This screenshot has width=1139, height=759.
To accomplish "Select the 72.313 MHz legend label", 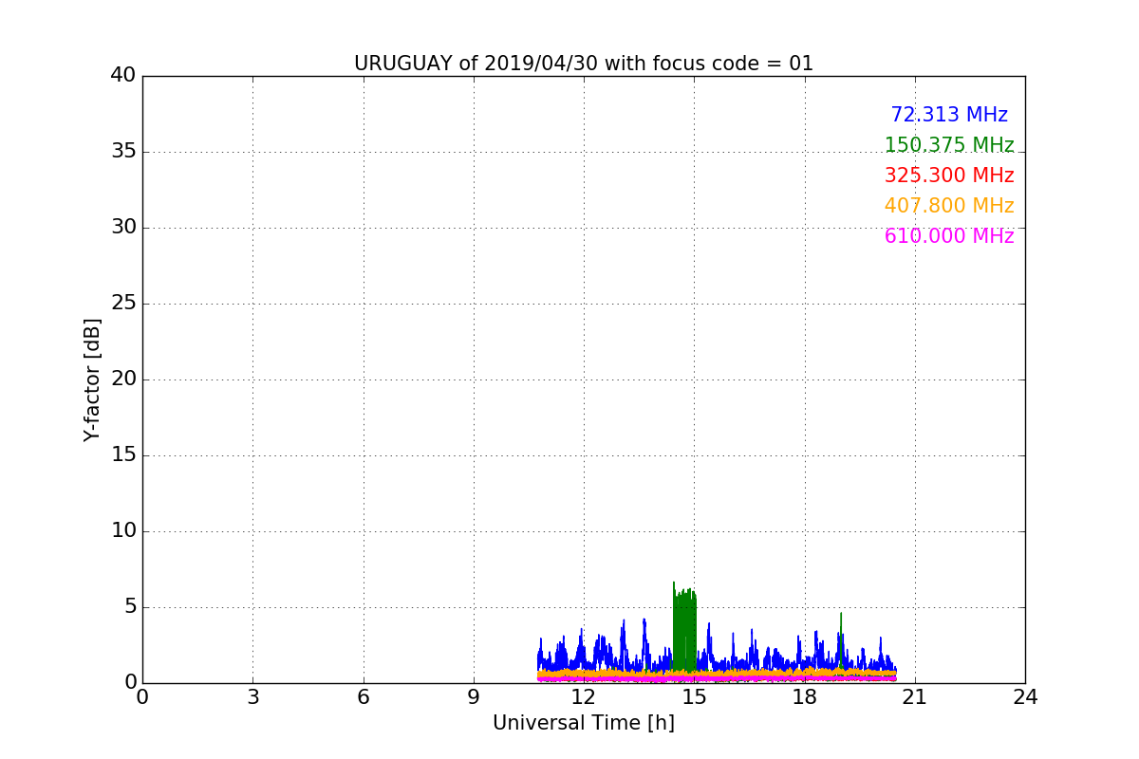I will [949, 115].
